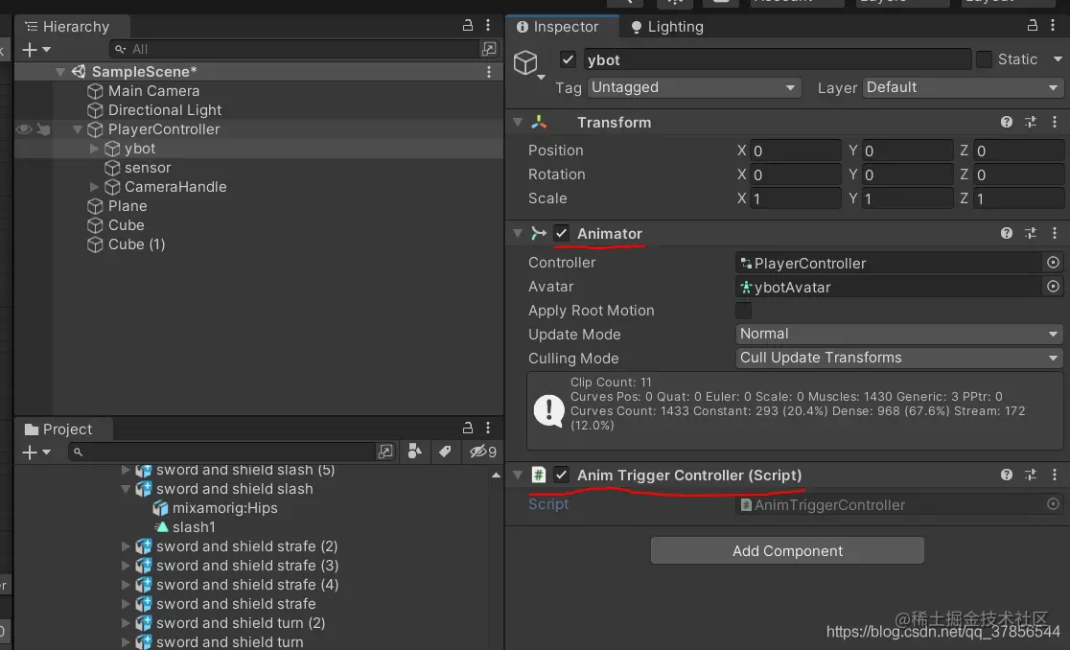Viewport: 1070px width, 650px height.
Task: Switch to the Lighting tab
Action: (x=666, y=27)
